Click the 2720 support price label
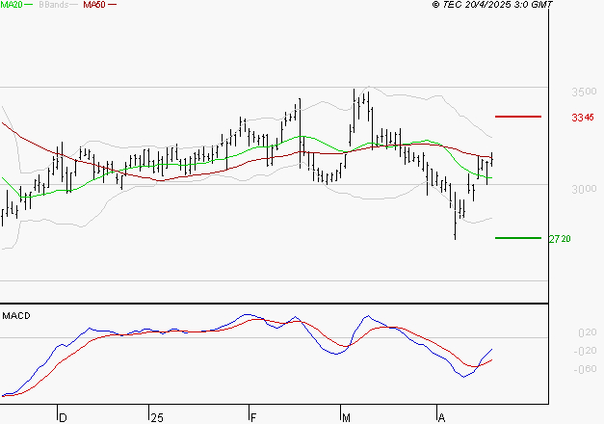Image resolution: width=604 pixels, height=424 pixels. (x=560, y=238)
